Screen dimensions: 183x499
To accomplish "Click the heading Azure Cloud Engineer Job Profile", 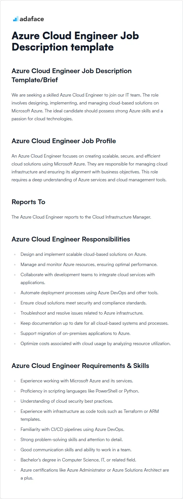I will coord(64,141).
